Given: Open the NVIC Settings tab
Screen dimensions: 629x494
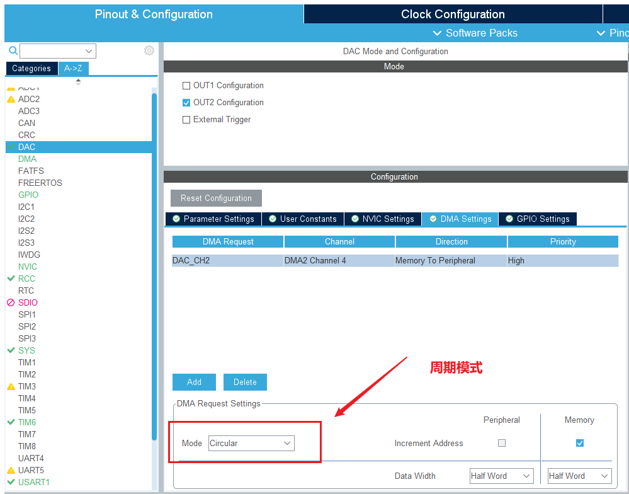Looking at the screenshot, I should 383,219.
